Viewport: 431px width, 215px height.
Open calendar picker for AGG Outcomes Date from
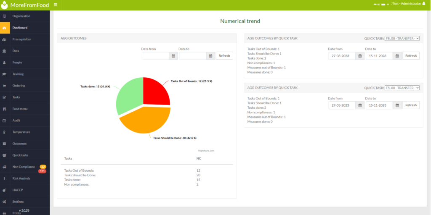click(x=173, y=56)
